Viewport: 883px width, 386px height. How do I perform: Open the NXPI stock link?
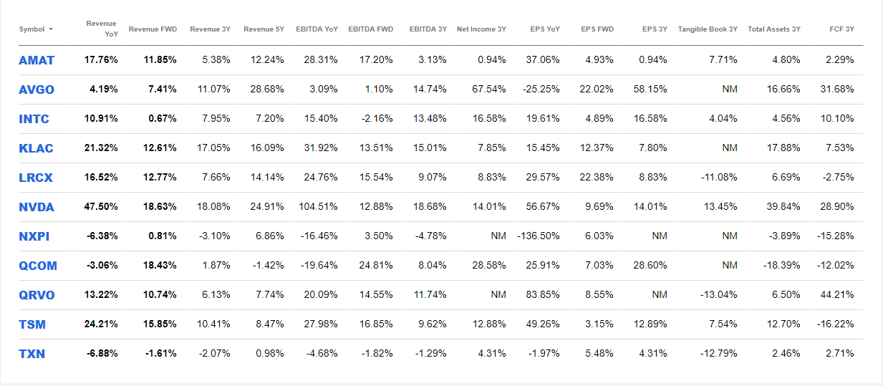(x=34, y=236)
